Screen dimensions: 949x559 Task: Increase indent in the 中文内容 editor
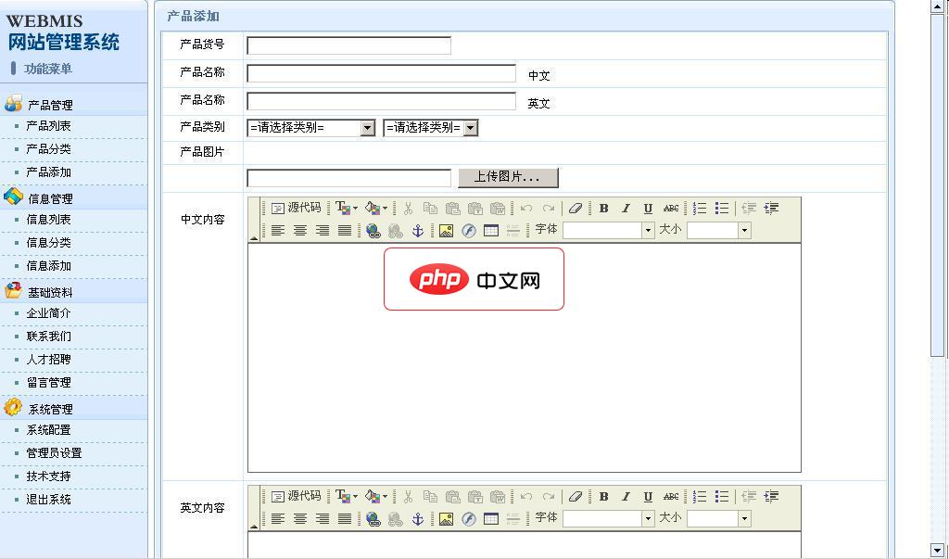pyautogui.click(x=771, y=209)
